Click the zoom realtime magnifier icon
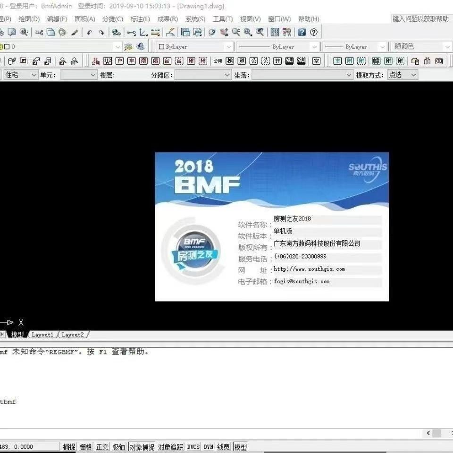453x453 pixels. click(236, 32)
